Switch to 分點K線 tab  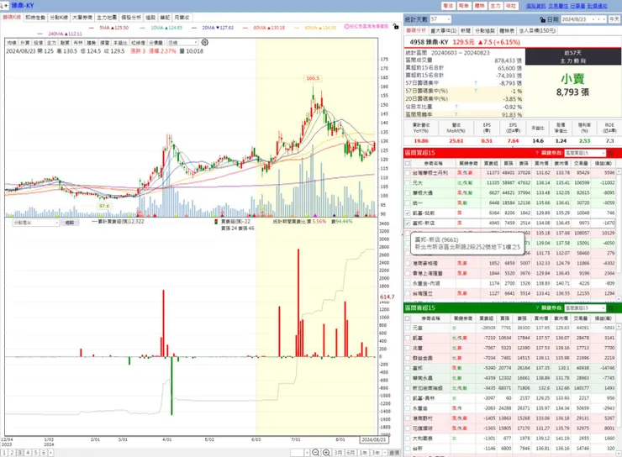pyautogui.click(x=59, y=18)
